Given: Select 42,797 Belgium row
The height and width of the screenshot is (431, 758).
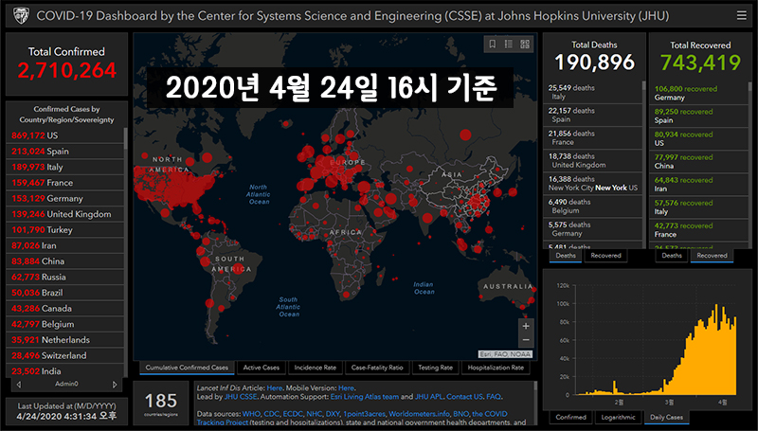Looking at the screenshot, I should click(65, 324).
